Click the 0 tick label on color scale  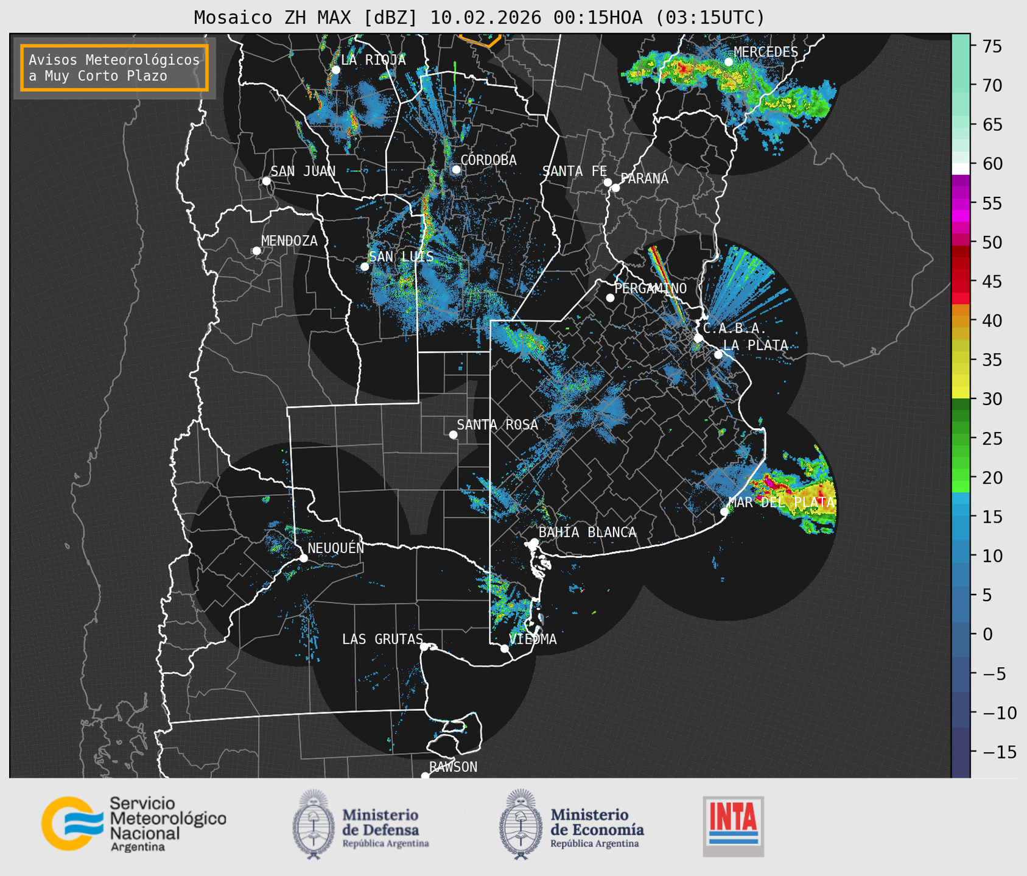click(986, 634)
